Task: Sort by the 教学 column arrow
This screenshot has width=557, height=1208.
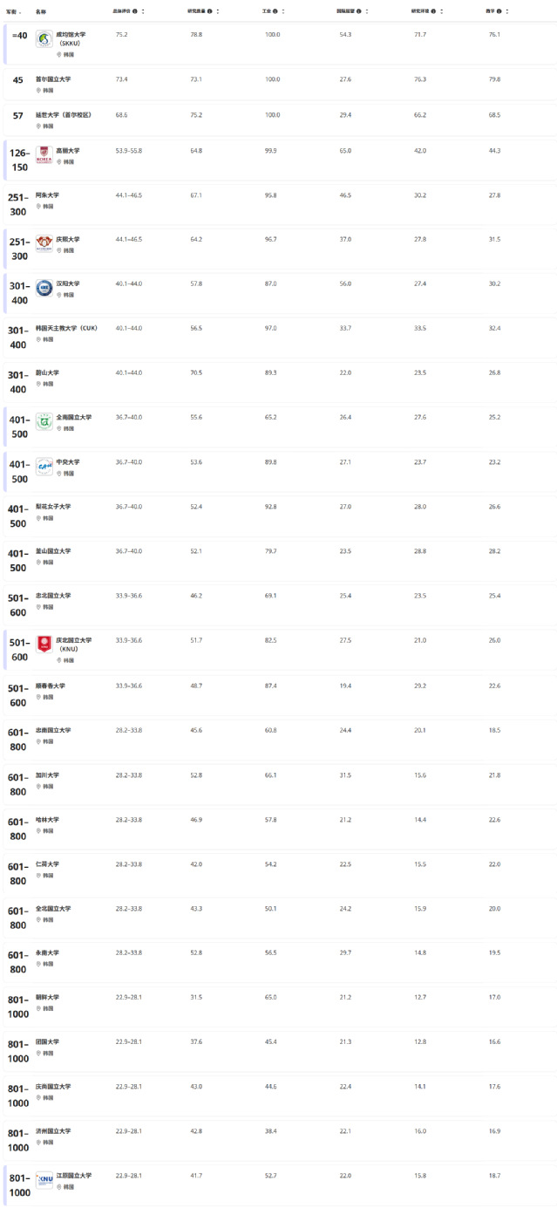Action: click(508, 11)
